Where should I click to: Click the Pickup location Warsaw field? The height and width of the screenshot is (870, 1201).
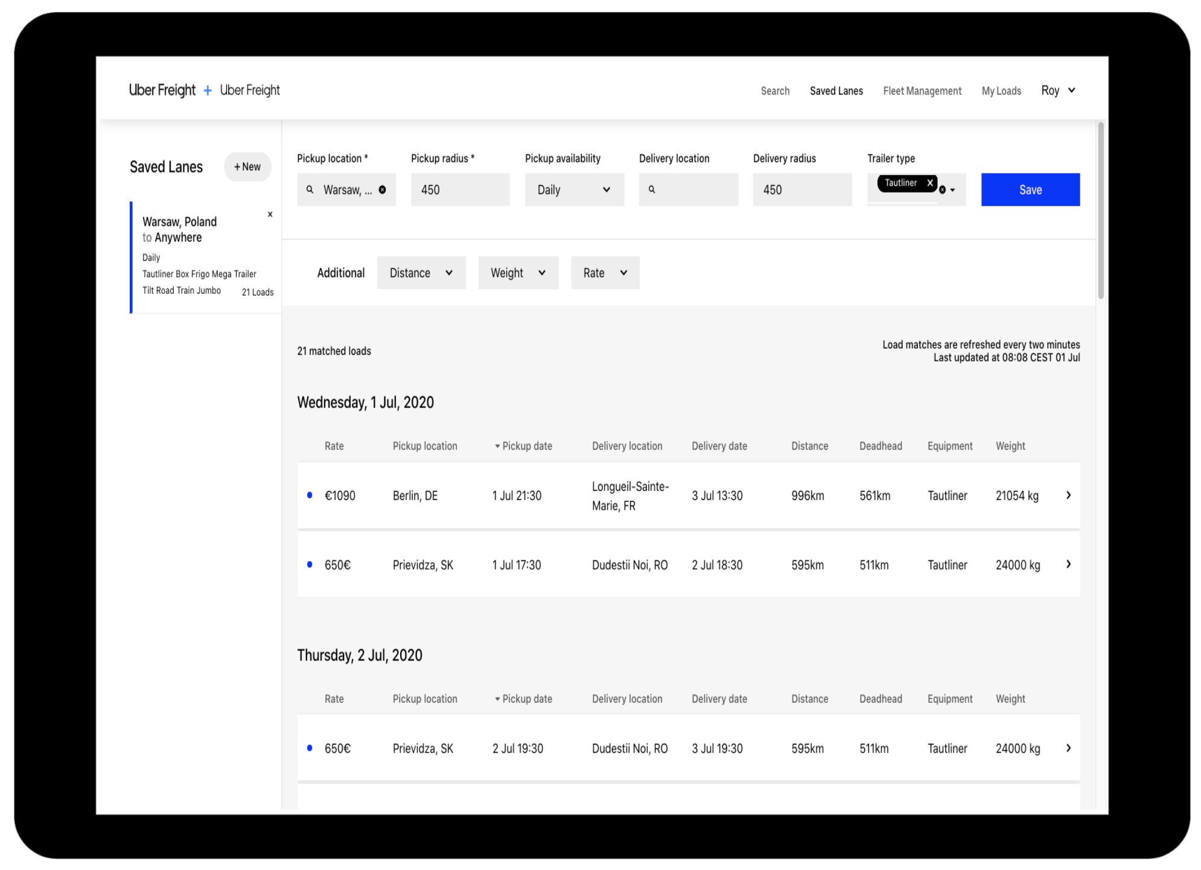pos(346,189)
